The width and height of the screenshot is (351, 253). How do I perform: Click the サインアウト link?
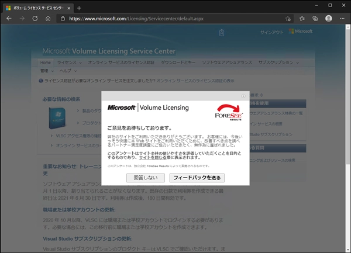[272, 32]
